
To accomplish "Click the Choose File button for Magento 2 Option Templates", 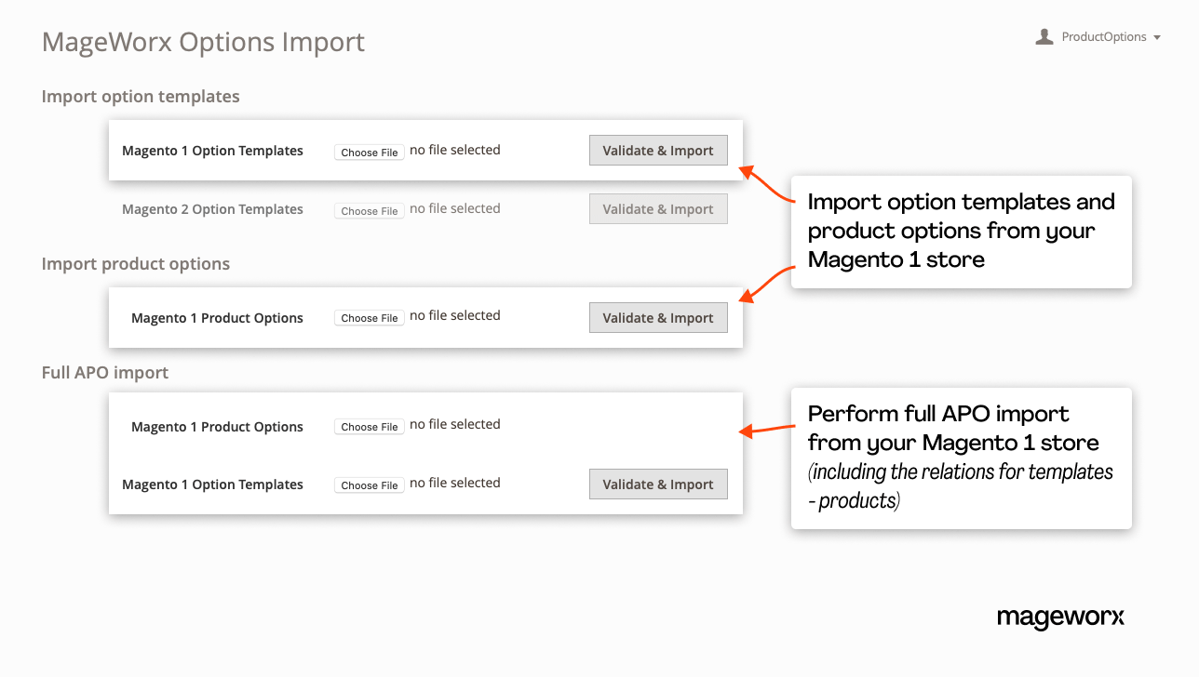I will [369, 210].
